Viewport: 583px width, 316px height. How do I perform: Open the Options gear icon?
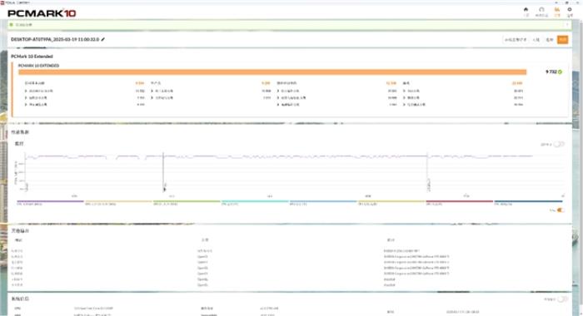tap(570, 10)
